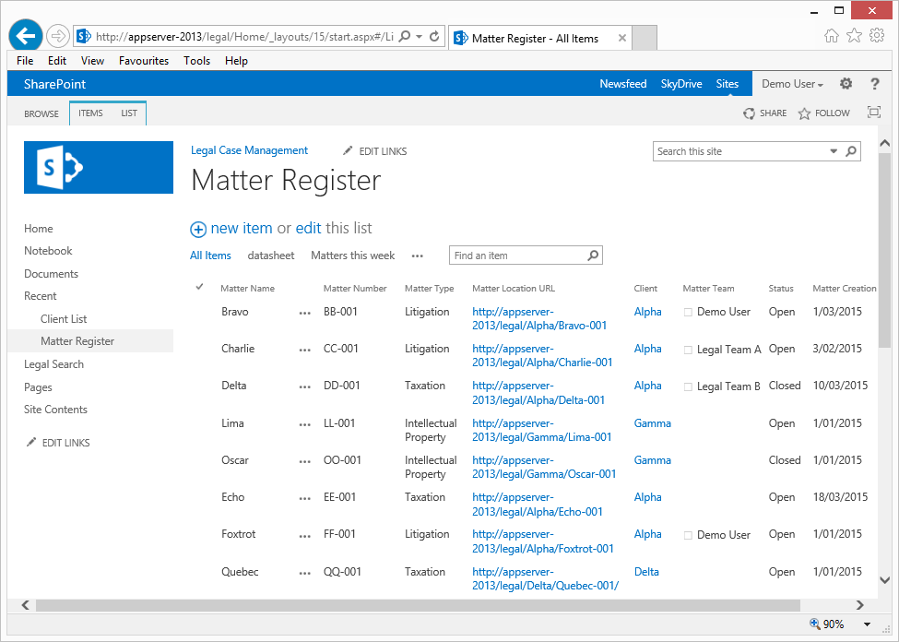Screen dimensions: 899x642
Task: Click the SharePoint site logo
Action: click(99, 167)
